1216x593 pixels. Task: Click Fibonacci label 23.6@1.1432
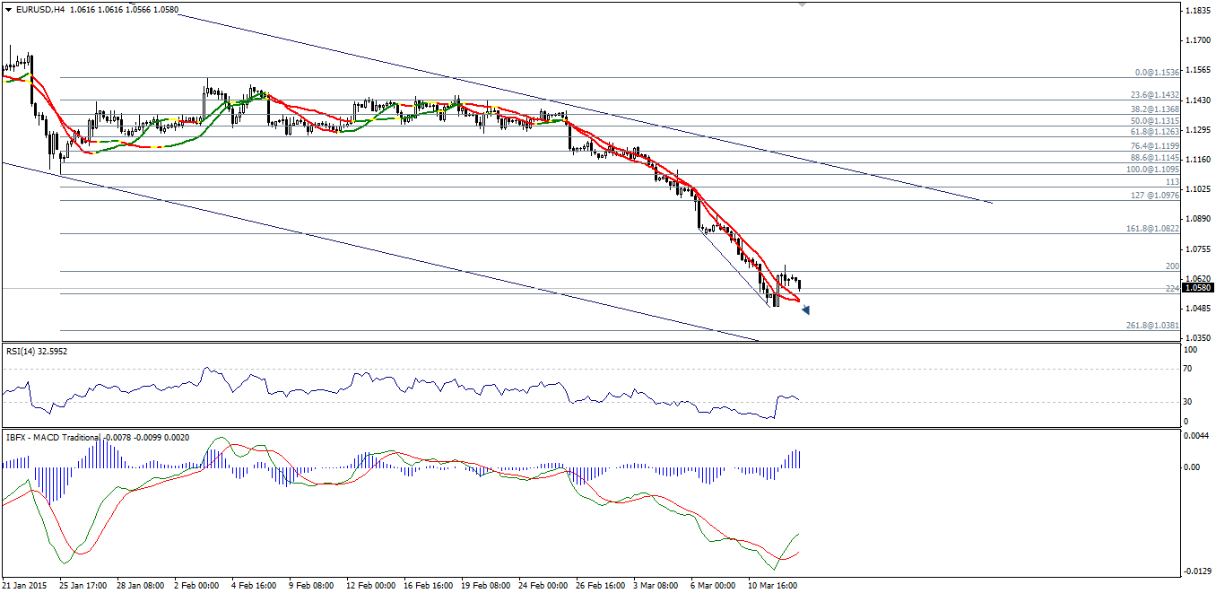tap(1154, 95)
